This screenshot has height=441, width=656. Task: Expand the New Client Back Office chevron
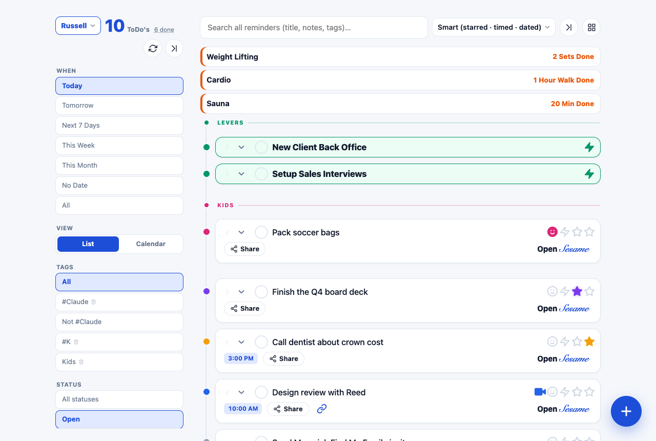coord(241,147)
